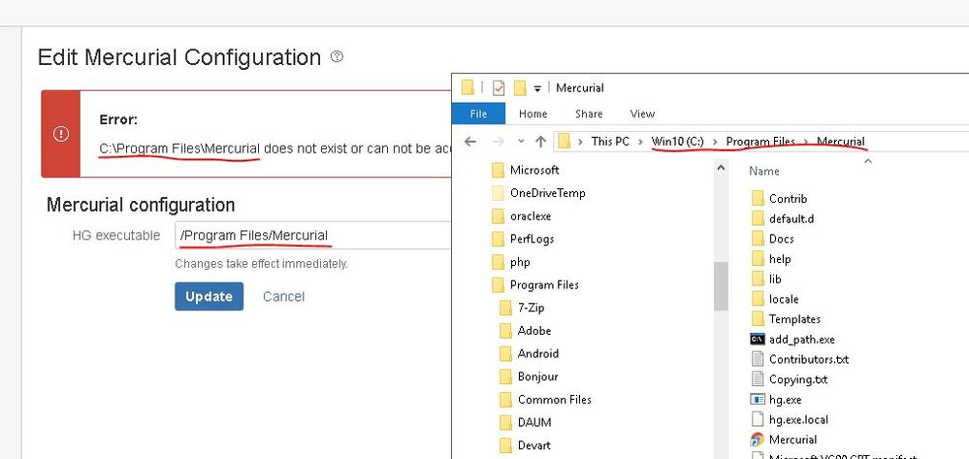Select the lib folder icon
Screen dimensions: 969x459
(x=758, y=279)
